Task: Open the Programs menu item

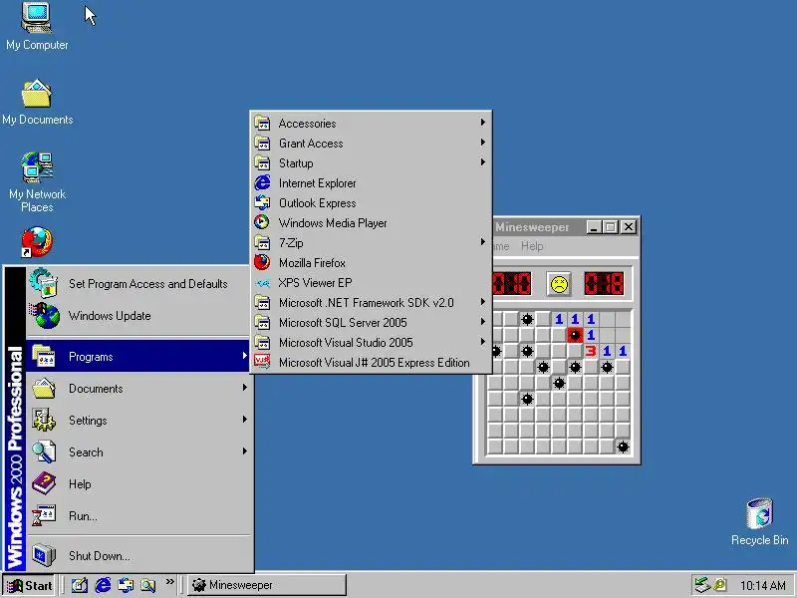Action: pos(139,356)
